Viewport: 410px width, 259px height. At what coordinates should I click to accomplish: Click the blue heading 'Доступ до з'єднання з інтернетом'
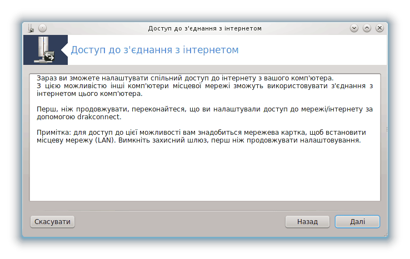[x=154, y=49]
